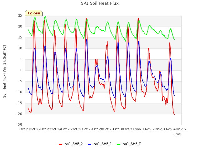Click the Oct 26 x-axis tick label

click(77, 129)
